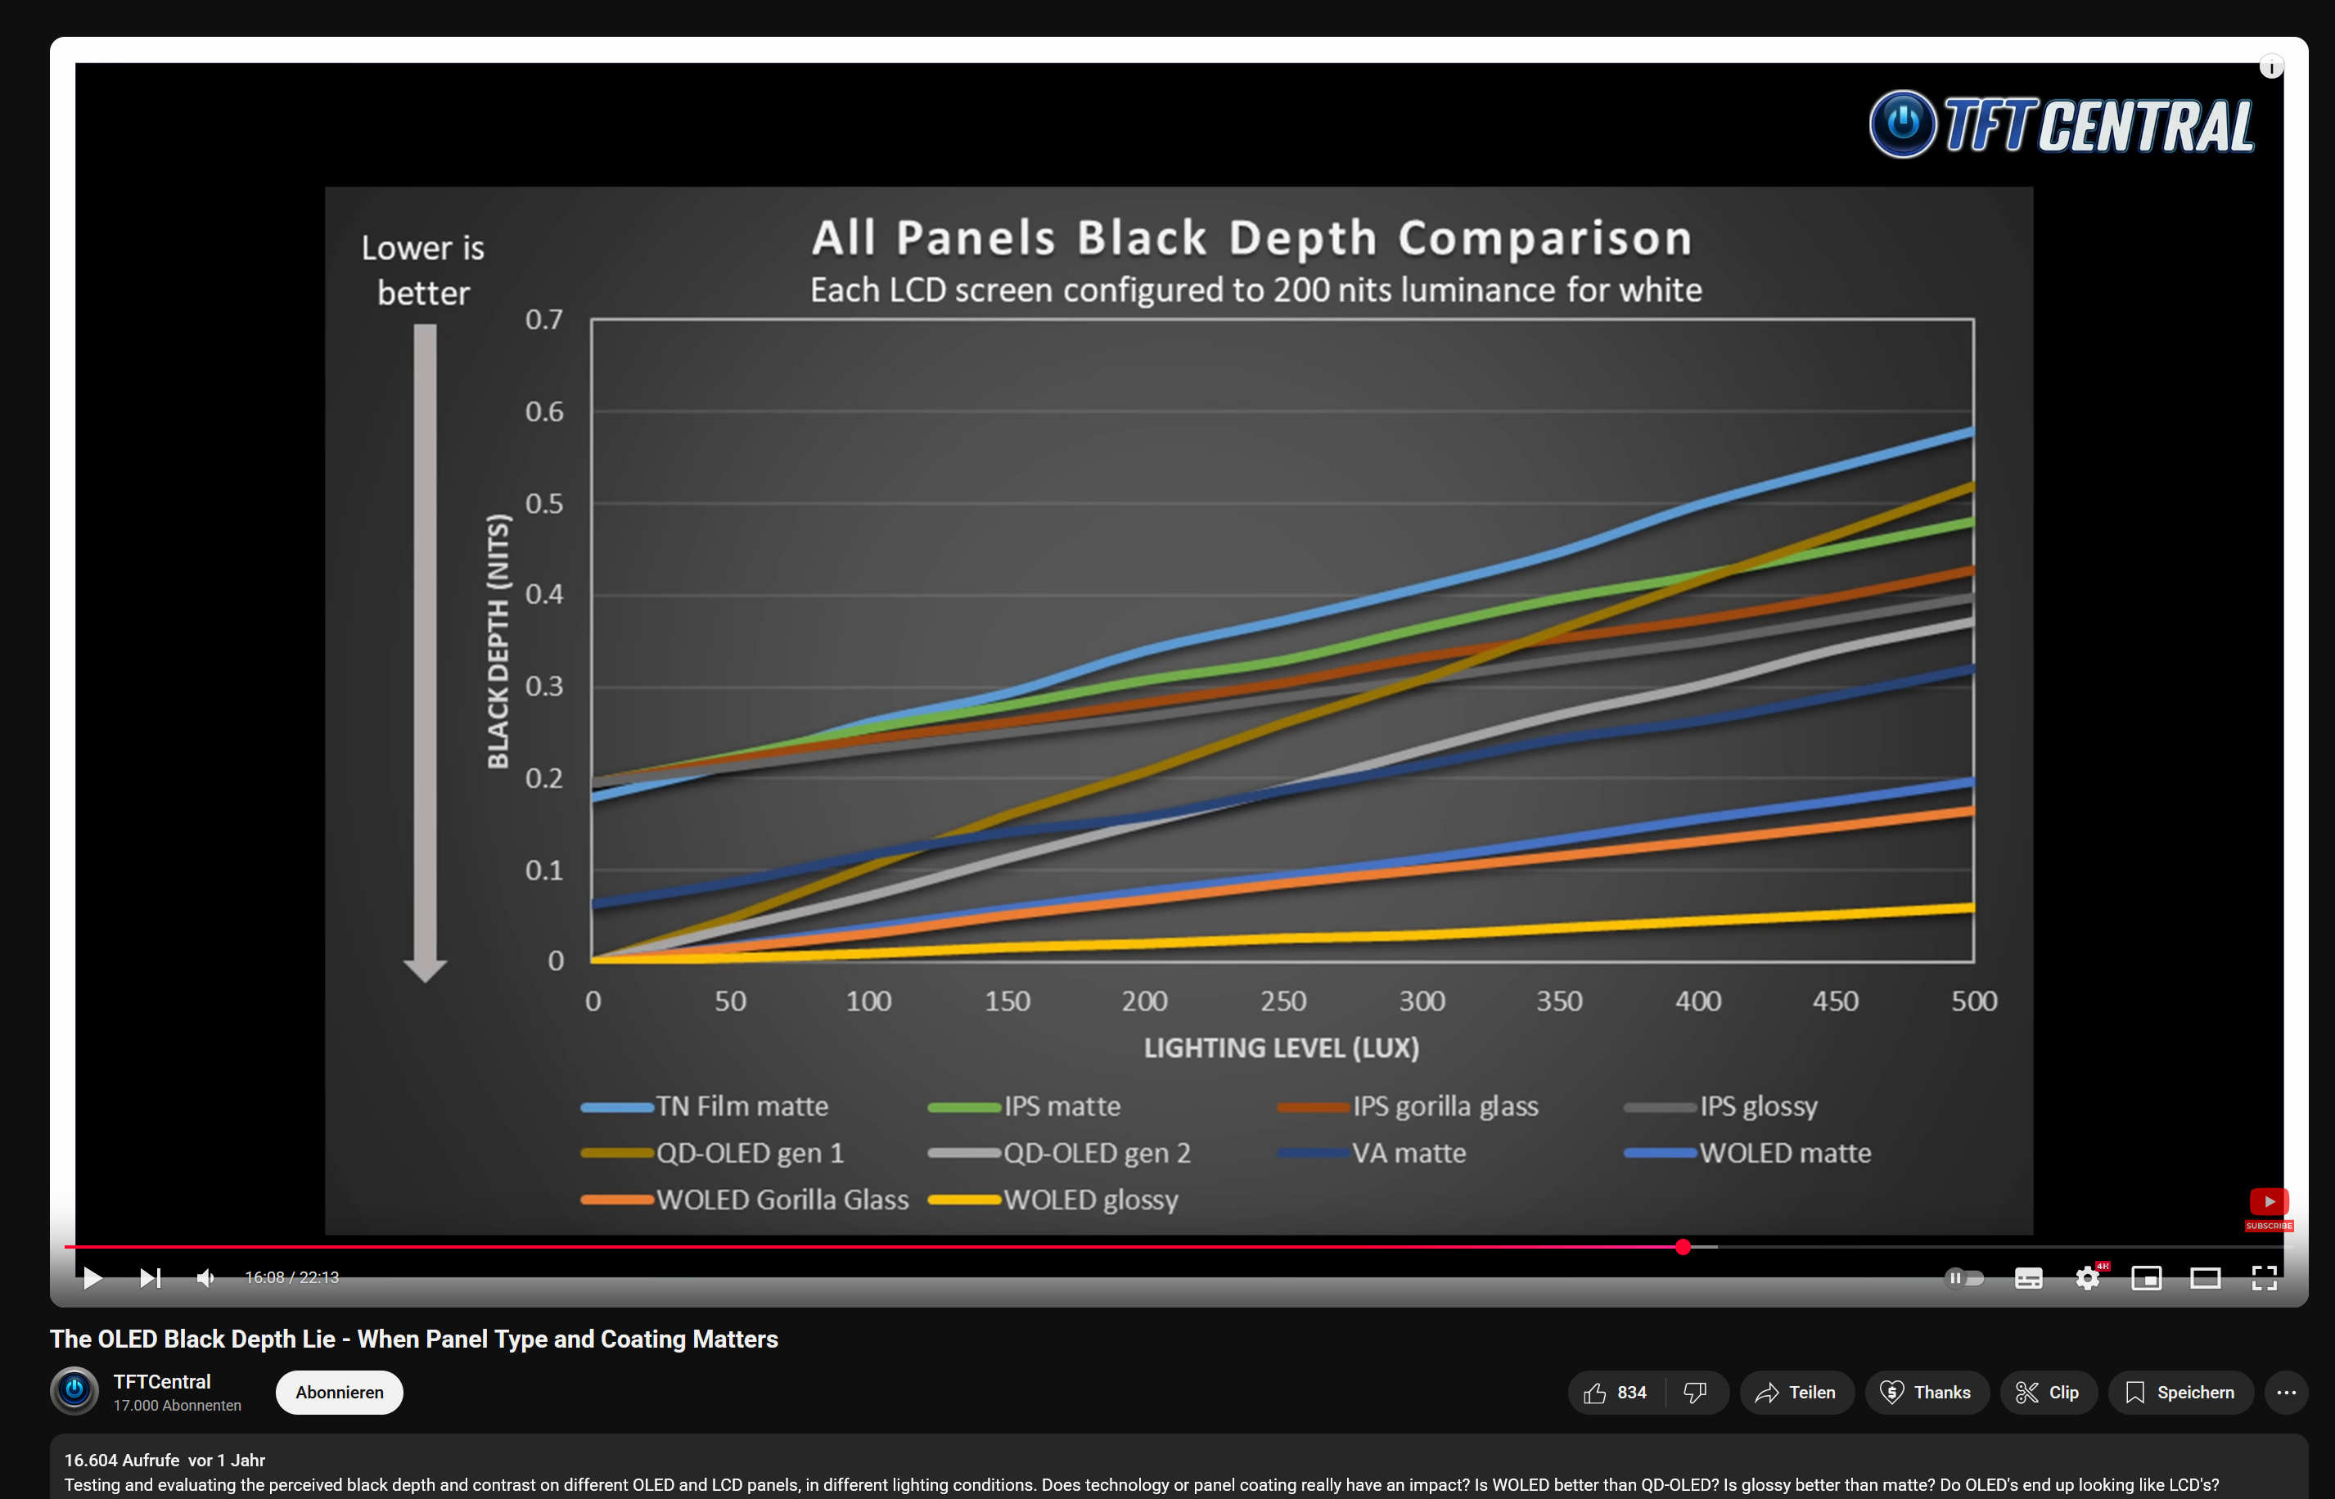Enter fullscreen mode
Image resolution: width=2335 pixels, height=1499 pixels.
2264,1277
